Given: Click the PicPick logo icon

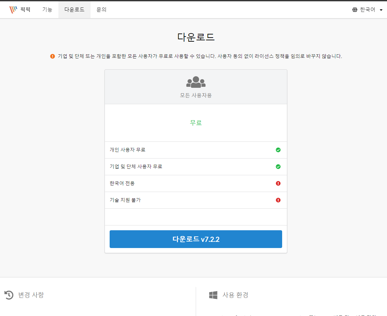Looking at the screenshot, I should (x=13, y=9).
